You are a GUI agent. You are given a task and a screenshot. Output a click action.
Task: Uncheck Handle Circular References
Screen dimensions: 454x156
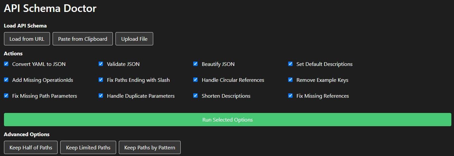(x=196, y=80)
